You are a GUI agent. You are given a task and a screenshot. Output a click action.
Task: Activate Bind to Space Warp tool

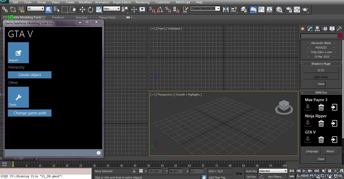tap(21, 10)
